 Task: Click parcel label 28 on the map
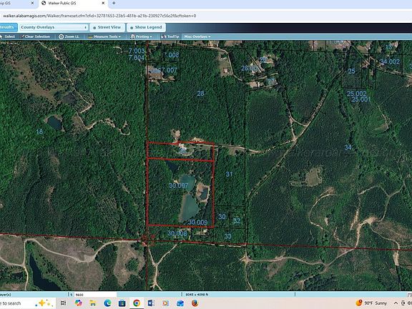[x=200, y=93]
